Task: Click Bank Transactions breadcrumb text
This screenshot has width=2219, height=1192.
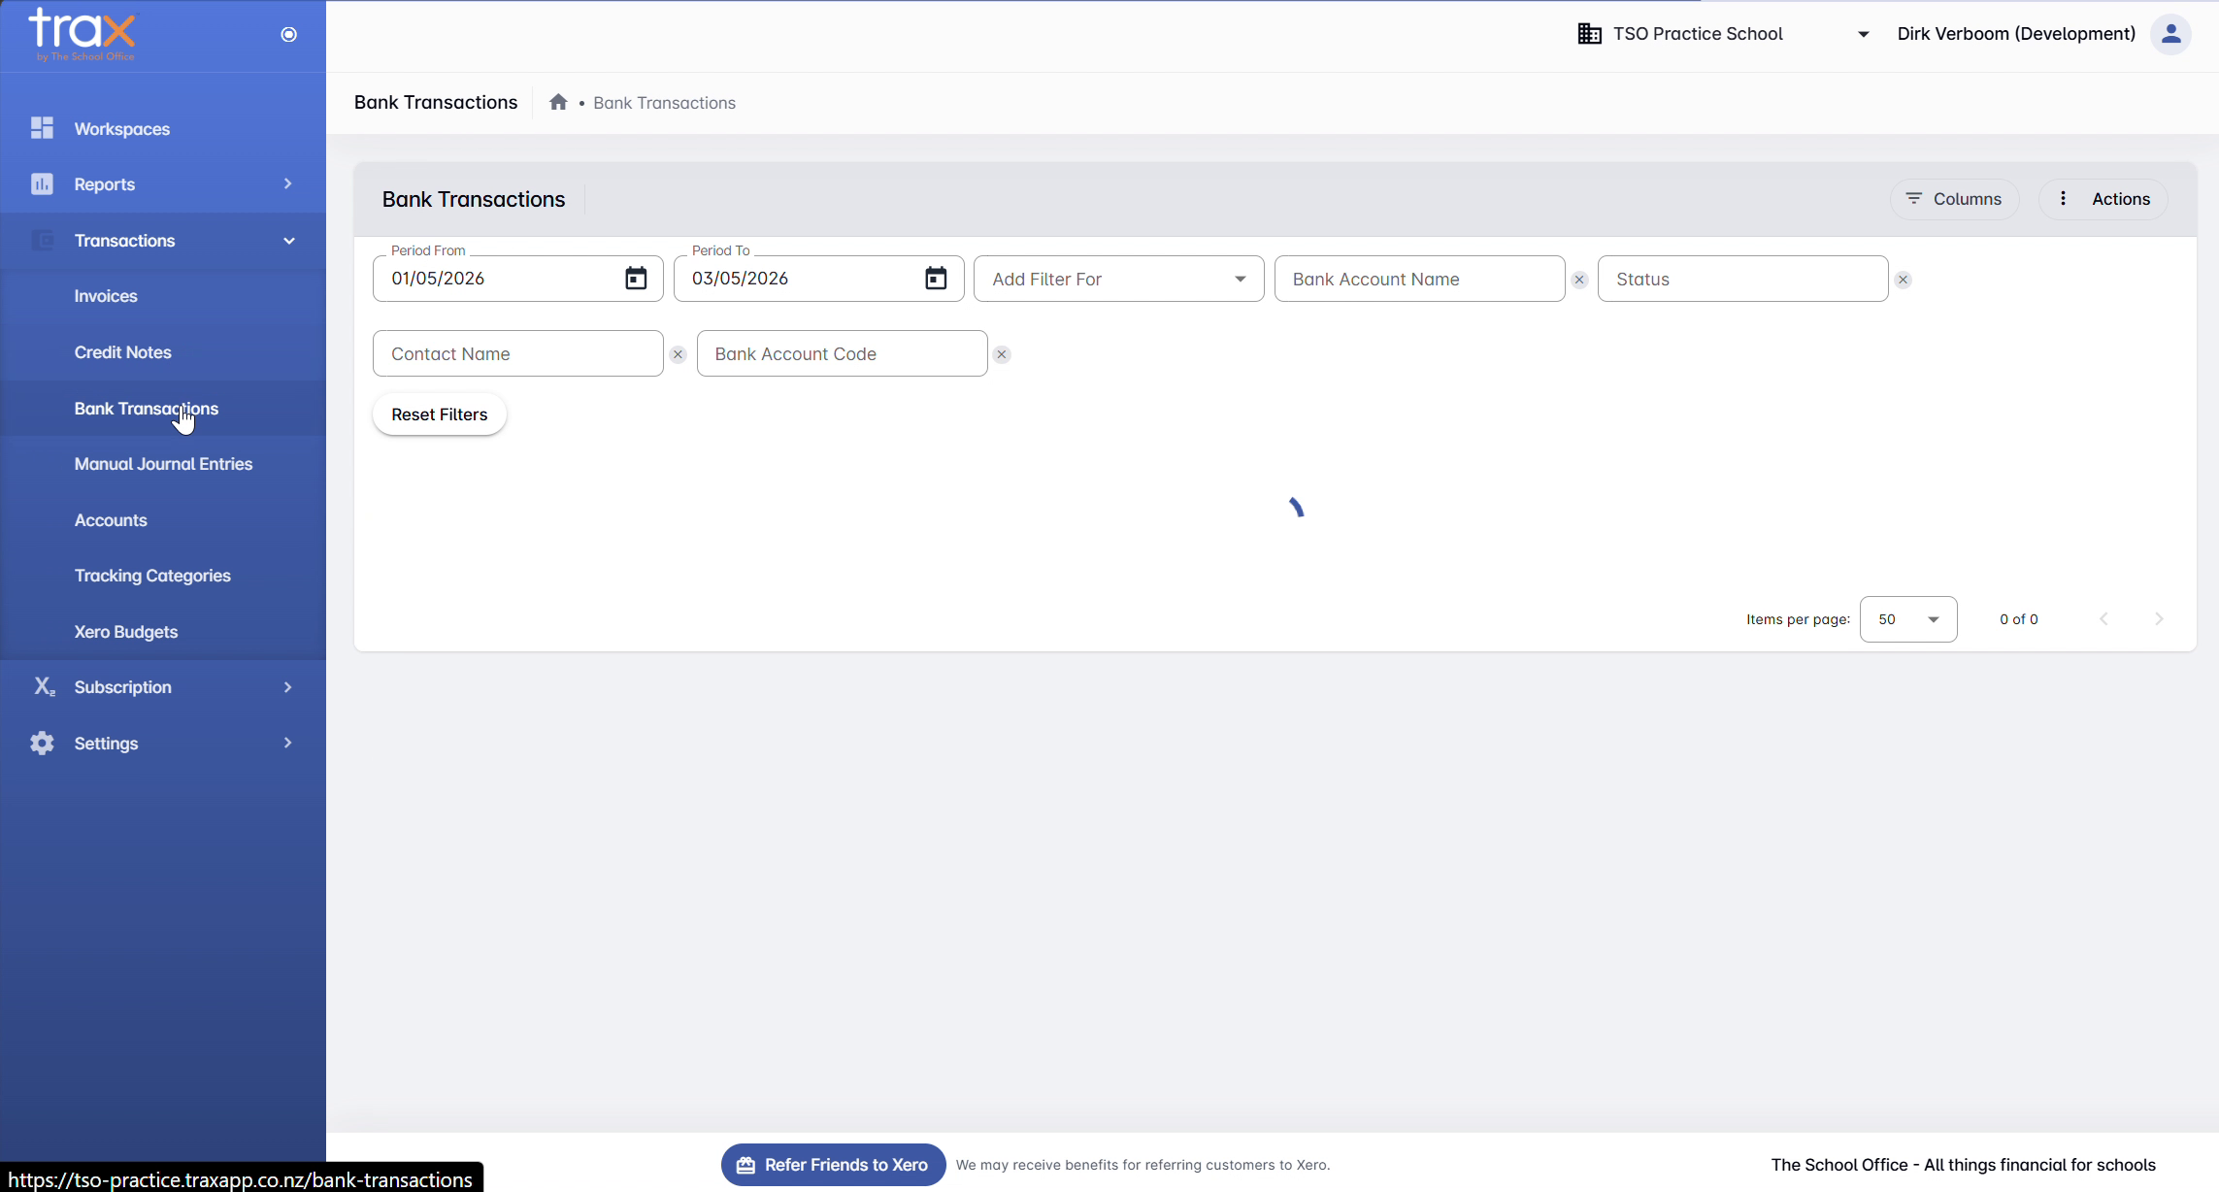Action: point(664,103)
